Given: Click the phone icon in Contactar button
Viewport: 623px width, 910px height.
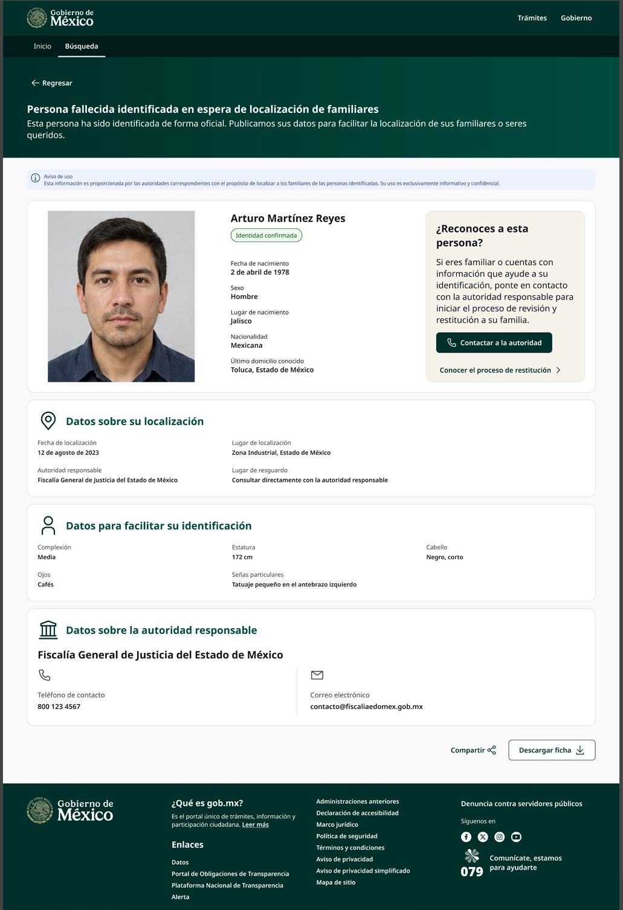Looking at the screenshot, I should tap(451, 342).
